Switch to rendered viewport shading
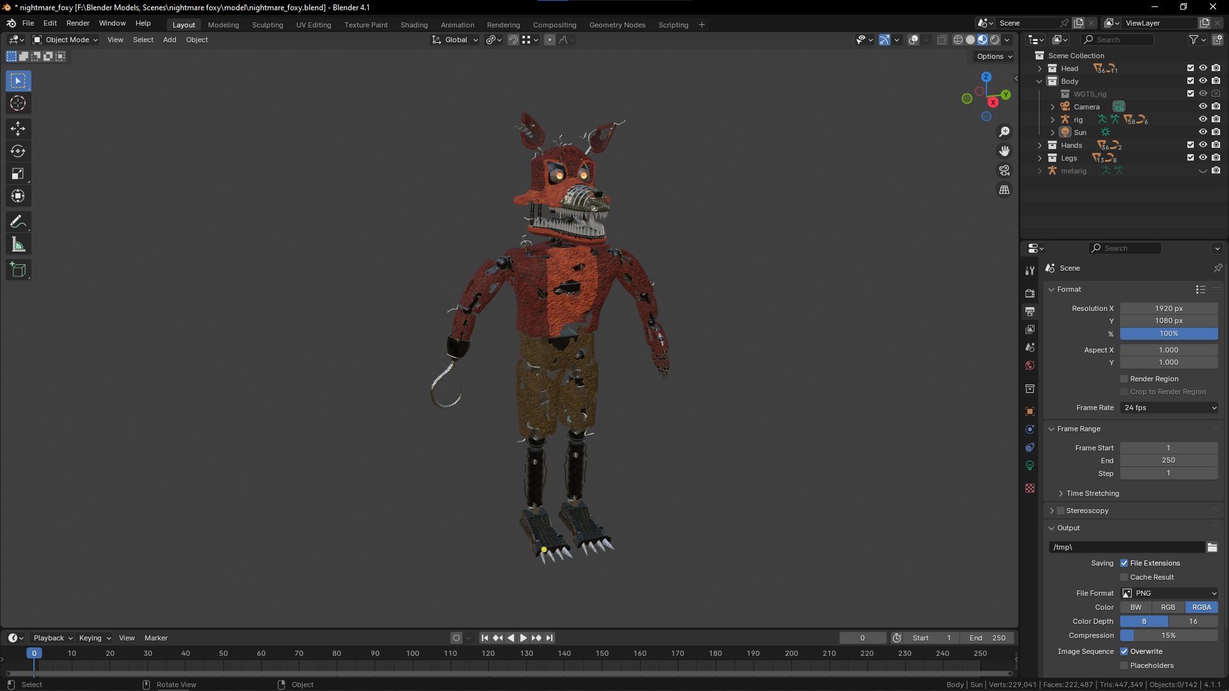1229x691 pixels. tap(995, 40)
